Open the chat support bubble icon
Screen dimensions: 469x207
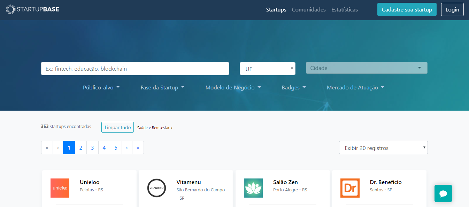coord(443,193)
